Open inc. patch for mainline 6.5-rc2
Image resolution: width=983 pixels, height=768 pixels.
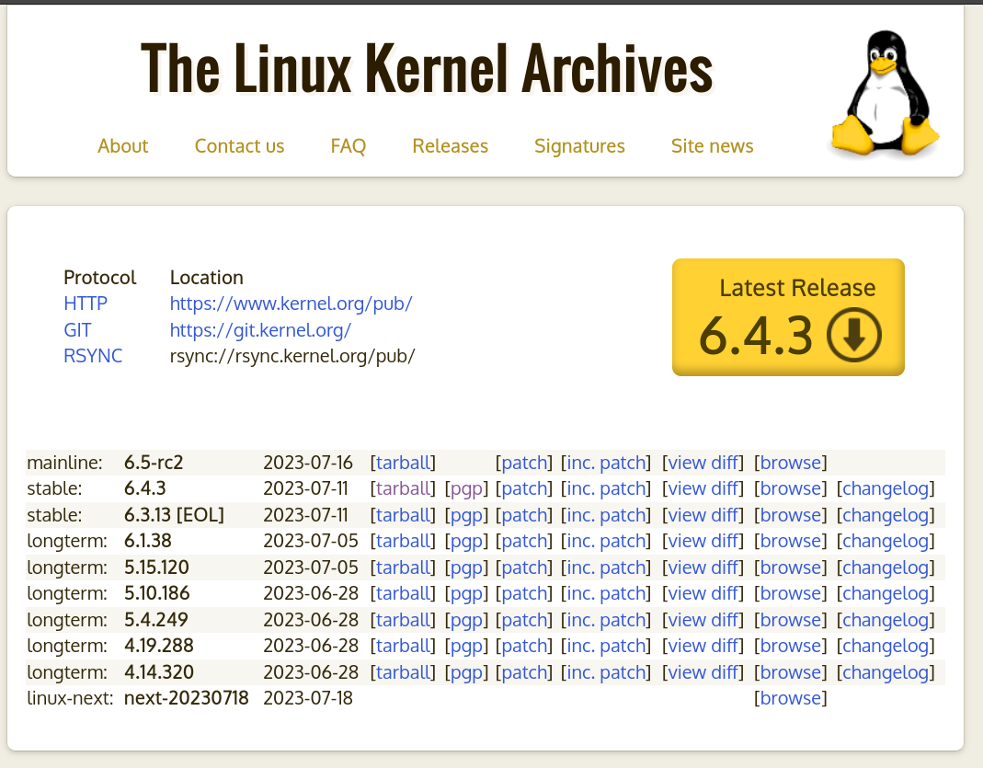click(606, 463)
